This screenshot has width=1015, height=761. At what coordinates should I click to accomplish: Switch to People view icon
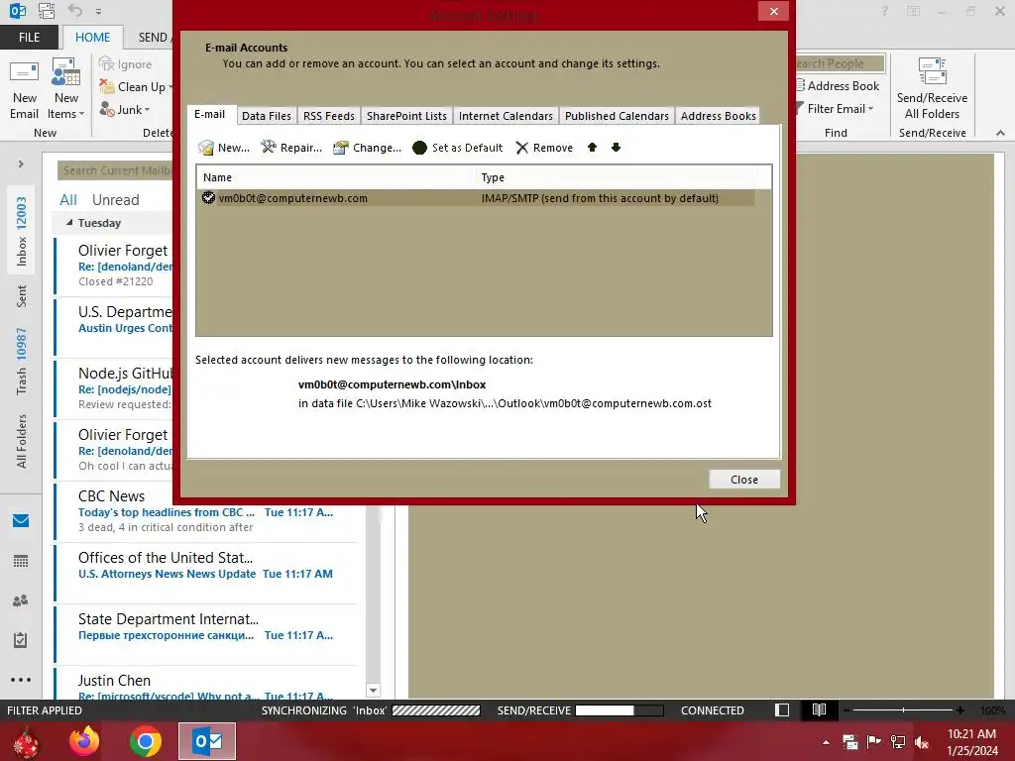[21, 600]
